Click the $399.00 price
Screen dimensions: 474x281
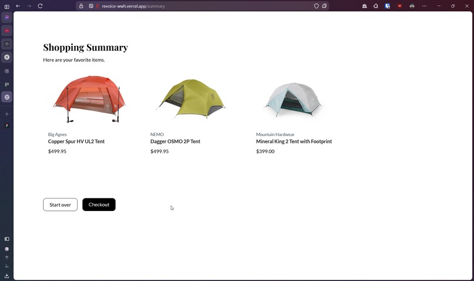[265, 151]
